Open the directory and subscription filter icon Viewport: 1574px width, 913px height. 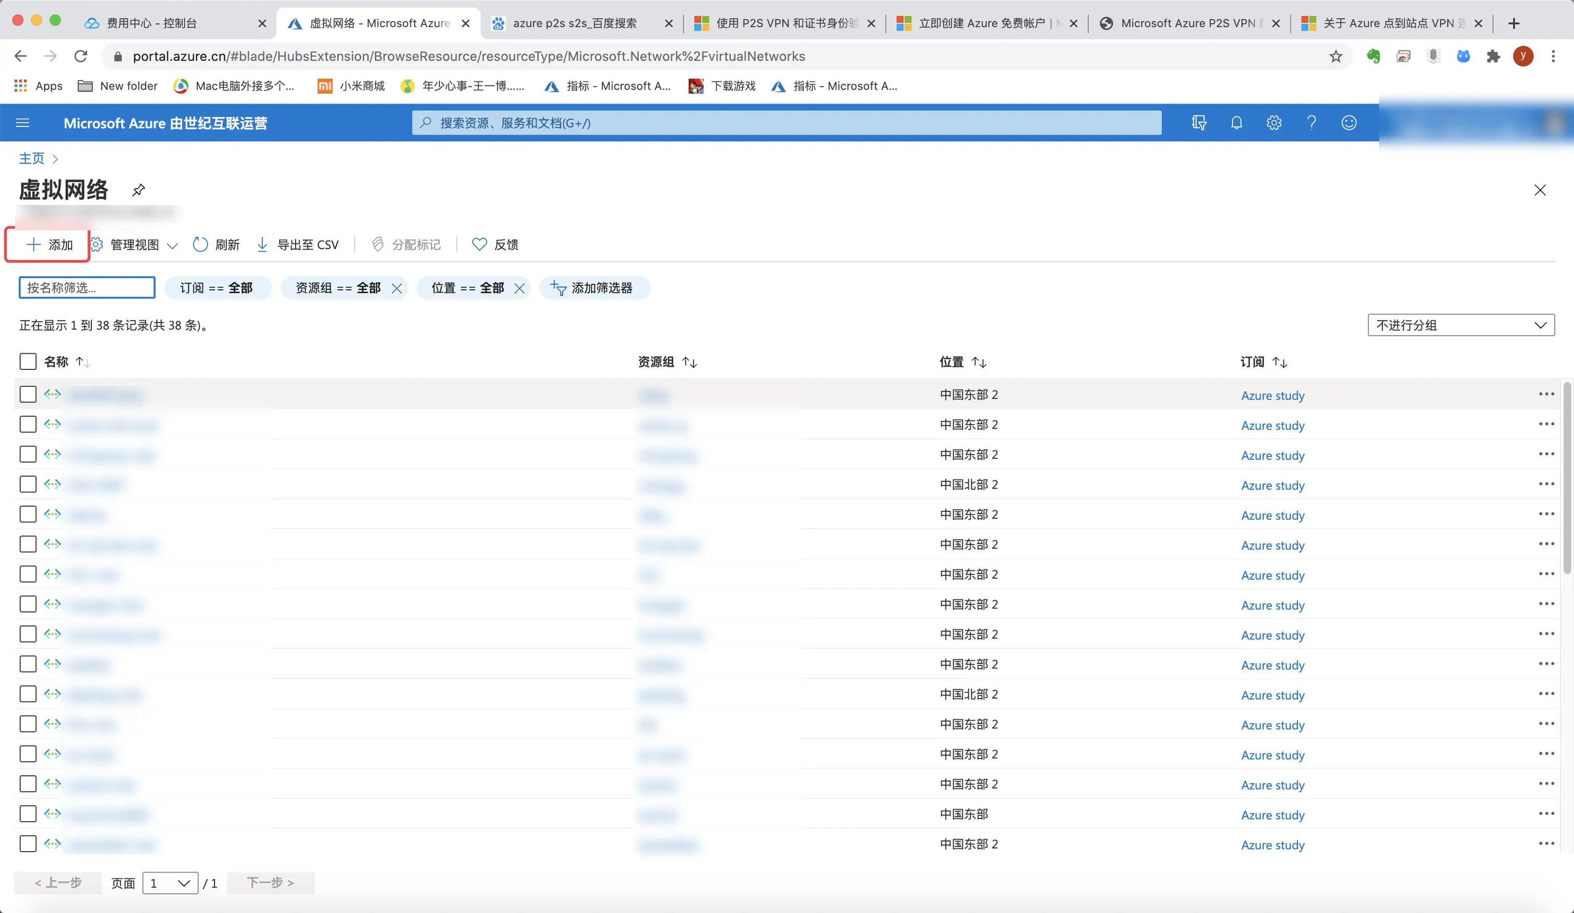(x=1199, y=123)
